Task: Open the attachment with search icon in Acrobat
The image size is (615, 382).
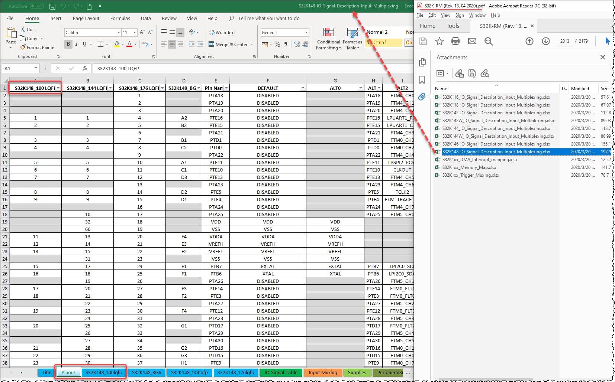Action: (x=485, y=74)
